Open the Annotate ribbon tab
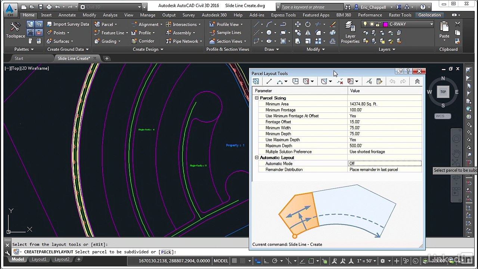Screen dimensions: 478x269 pos(67,15)
